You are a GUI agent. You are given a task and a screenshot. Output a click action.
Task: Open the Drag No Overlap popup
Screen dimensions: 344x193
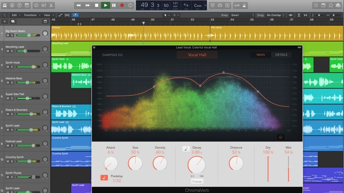[x=276, y=15]
